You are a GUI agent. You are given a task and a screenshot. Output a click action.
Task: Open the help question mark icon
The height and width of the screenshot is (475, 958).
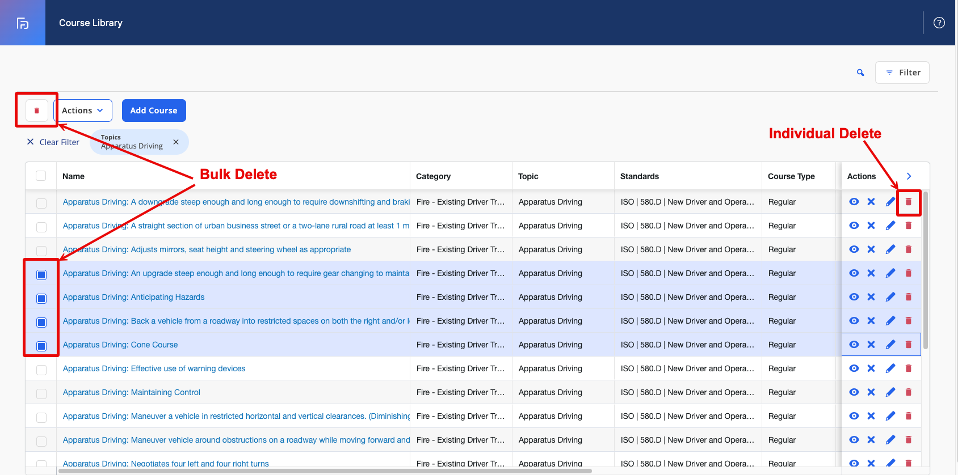939,23
